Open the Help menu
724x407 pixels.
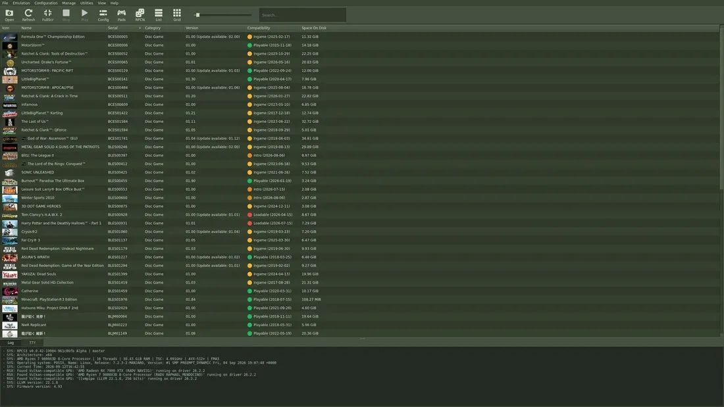[x=114, y=3]
